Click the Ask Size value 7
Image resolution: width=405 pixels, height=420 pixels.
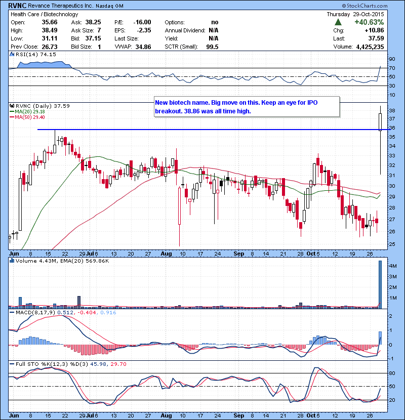coord(99,30)
